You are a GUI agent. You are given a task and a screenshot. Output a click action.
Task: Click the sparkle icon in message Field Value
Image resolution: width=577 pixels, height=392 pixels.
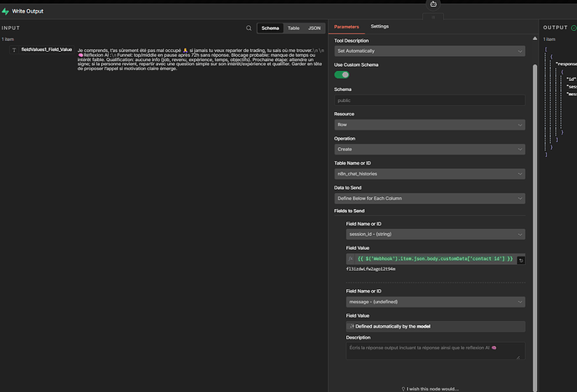[350, 325]
